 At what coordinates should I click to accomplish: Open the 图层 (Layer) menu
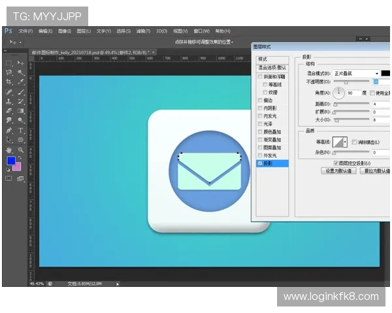point(84,31)
